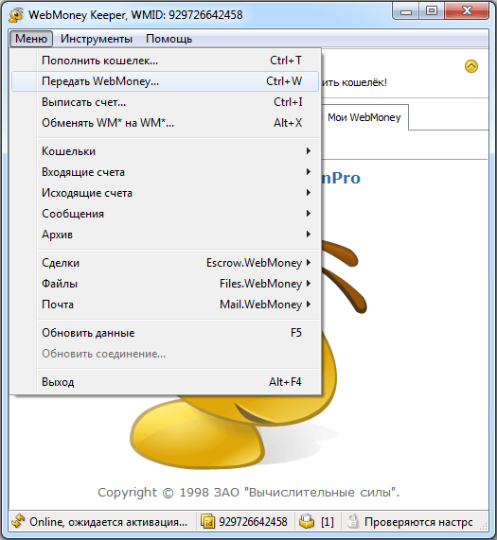Click Online, ожидается активация status text
Viewport: 497px width, 540px height.
108,522
